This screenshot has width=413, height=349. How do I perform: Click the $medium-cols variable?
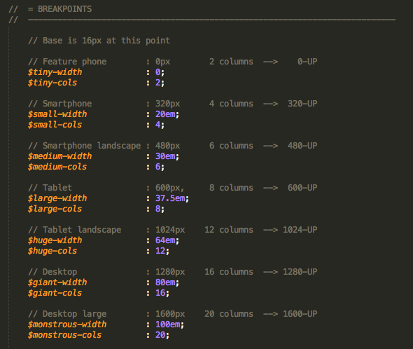point(57,167)
